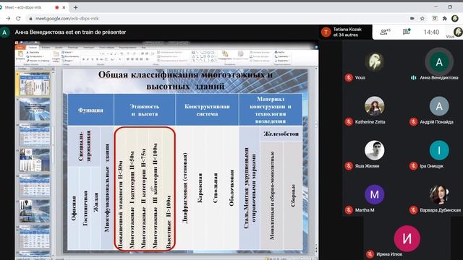Switch to the Структура outline pane tab
Image resolution: width=463 pixels, height=260 pixels.
(37, 69)
